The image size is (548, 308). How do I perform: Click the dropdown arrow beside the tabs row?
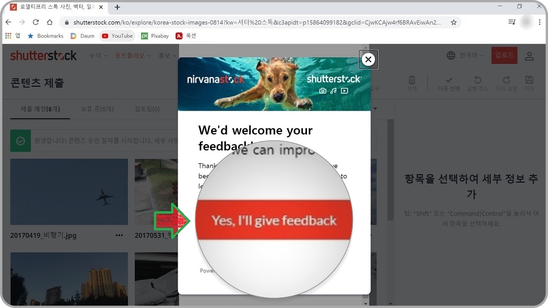tap(375, 109)
